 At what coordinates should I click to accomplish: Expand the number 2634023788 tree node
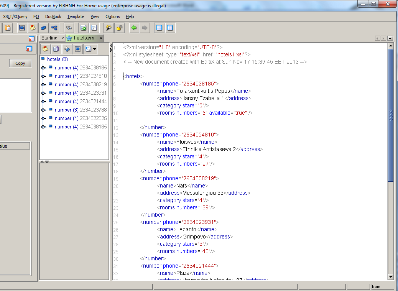click(43, 110)
